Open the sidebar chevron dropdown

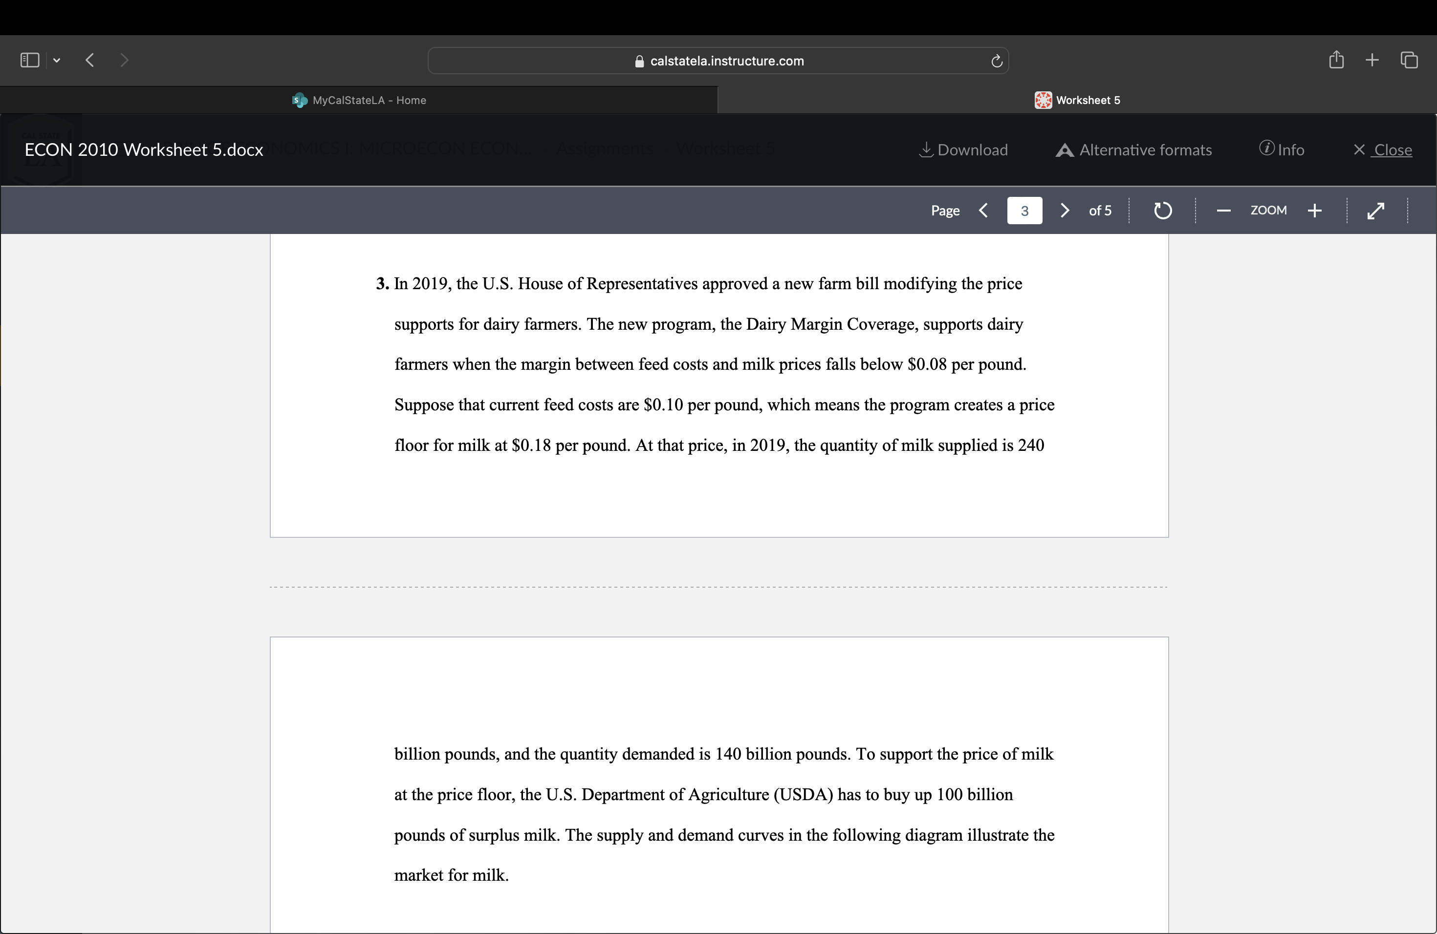(57, 60)
